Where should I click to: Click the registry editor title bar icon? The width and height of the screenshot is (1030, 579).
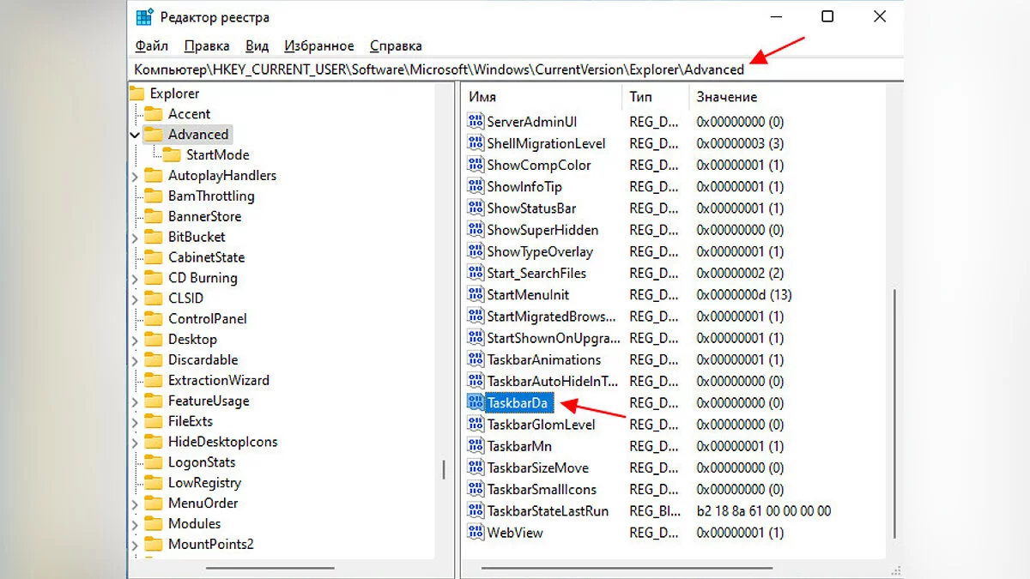click(x=146, y=17)
